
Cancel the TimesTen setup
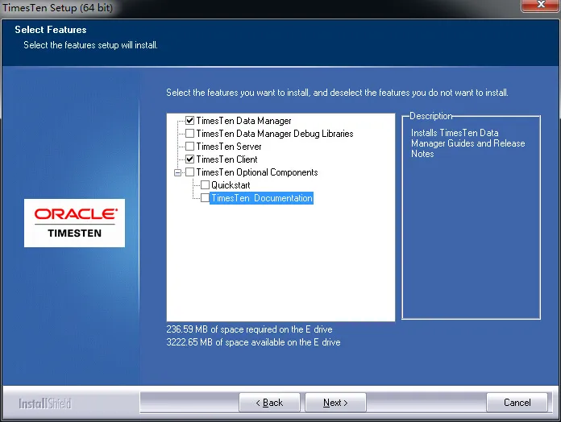click(517, 403)
